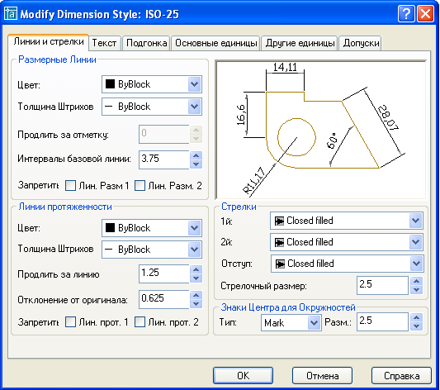
Task: Click the Отмена button
Action: click(322, 376)
